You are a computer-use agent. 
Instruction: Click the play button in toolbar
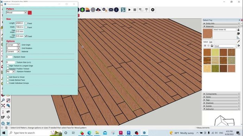(129, 10)
